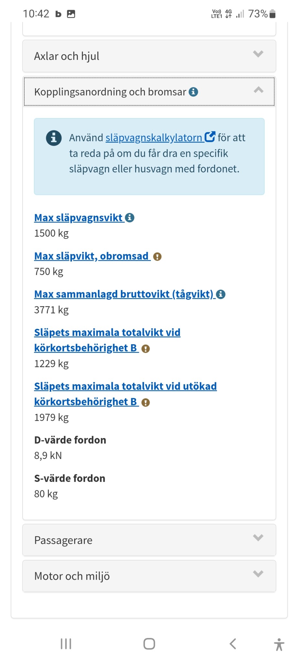
Task: Collapse Kopplingsanordning och bromsar section
Action: point(258,91)
